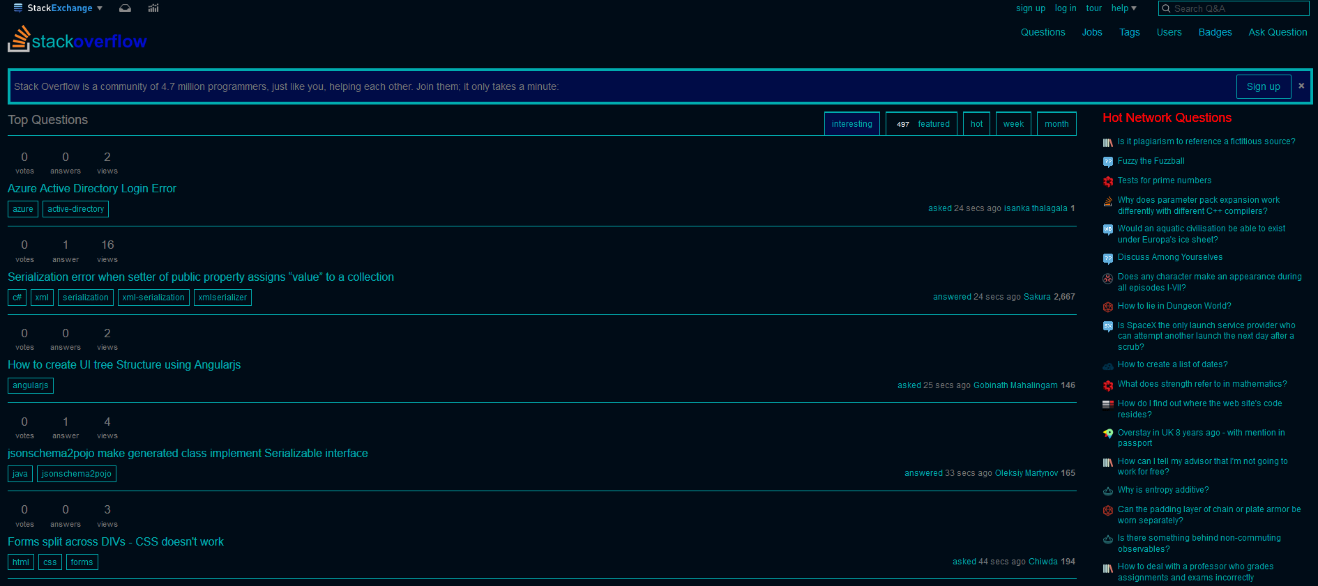Click the icon beside the episodes I-VII question

[x=1107, y=278]
